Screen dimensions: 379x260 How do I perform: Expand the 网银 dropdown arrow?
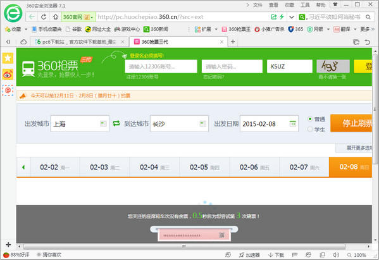pos(328,29)
